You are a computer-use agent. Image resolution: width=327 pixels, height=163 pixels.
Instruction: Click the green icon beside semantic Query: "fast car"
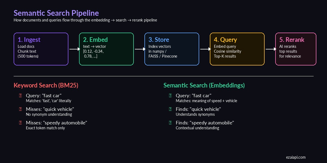coord(170,95)
